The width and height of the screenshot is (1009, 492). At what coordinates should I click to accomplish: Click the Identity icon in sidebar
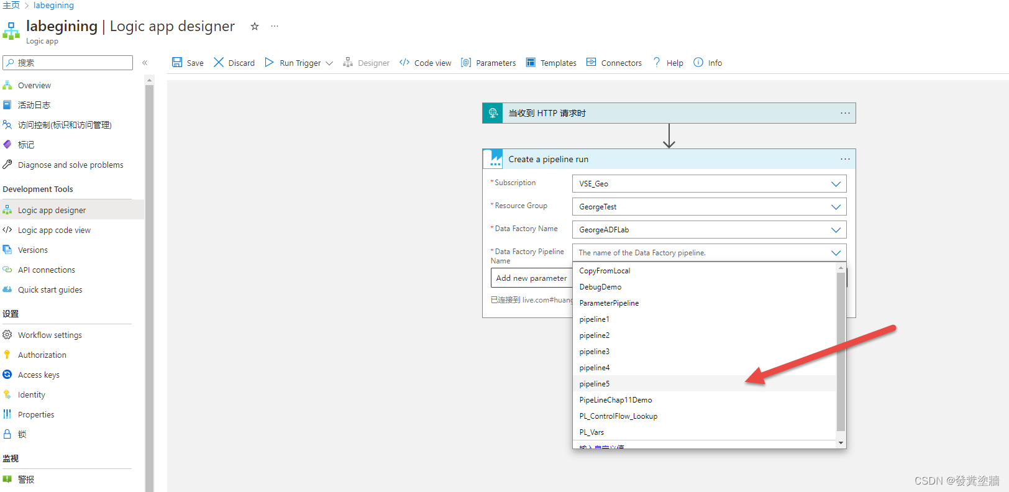coord(7,394)
